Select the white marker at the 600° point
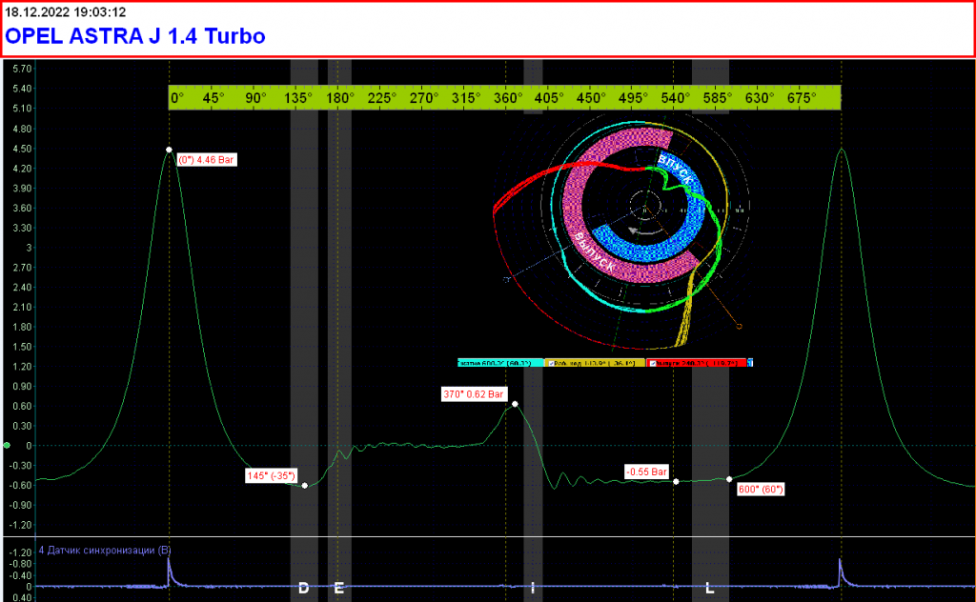The height and width of the screenshot is (602, 976). pos(729,479)
